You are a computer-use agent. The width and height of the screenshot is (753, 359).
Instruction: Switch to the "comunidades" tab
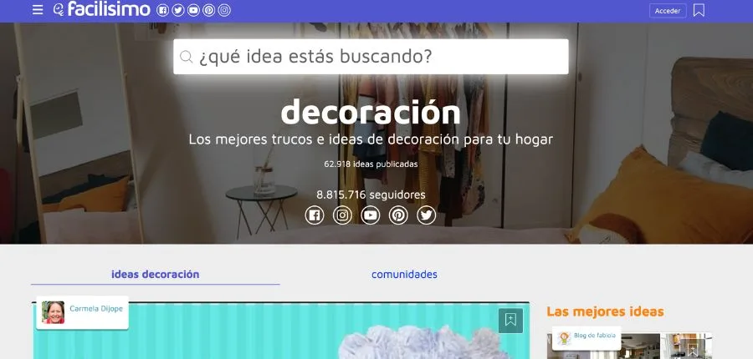(x=404, y=274)
